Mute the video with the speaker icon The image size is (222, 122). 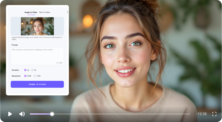(22, 114)
